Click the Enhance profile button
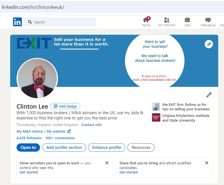The image size is (224, 185). pos(106,148)
